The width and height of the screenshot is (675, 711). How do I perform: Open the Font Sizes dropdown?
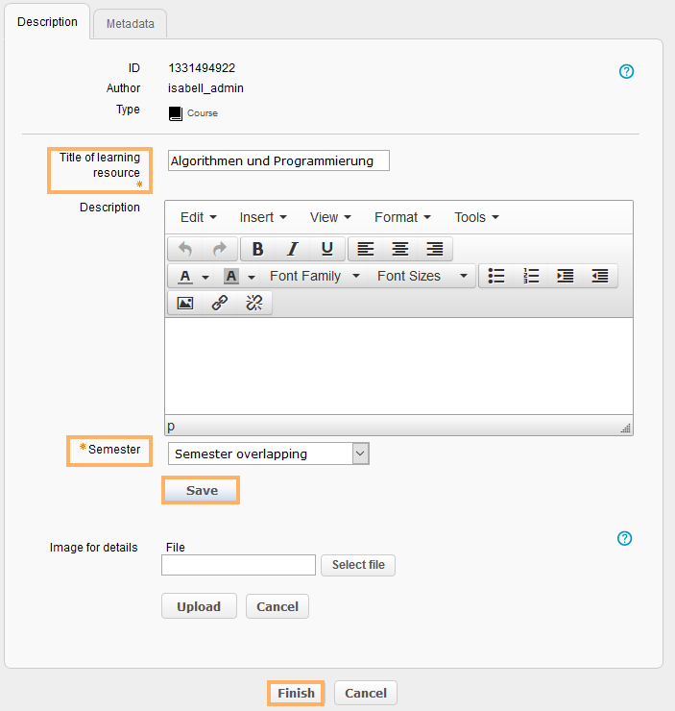click(422, 276)
